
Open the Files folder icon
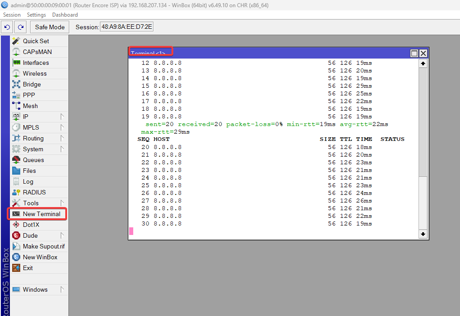pyautogui.click(x=16, y=171)
